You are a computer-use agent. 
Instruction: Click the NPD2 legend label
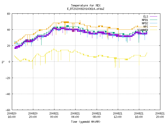(x=145, y=23)
